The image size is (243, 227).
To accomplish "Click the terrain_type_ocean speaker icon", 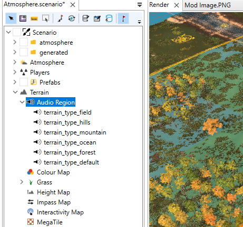I will coord(37,142).
